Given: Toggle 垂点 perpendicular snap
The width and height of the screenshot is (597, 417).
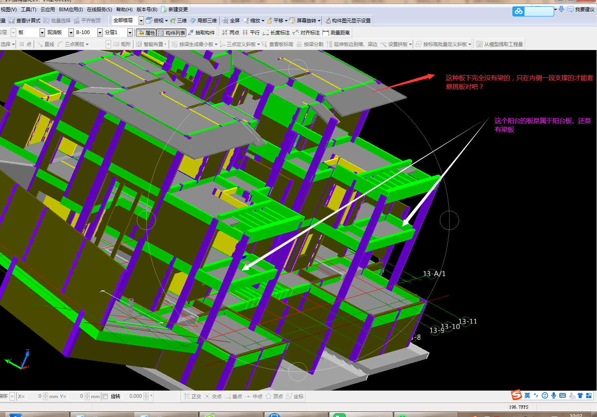Looking at the screenshot, I should click(233, 396).
